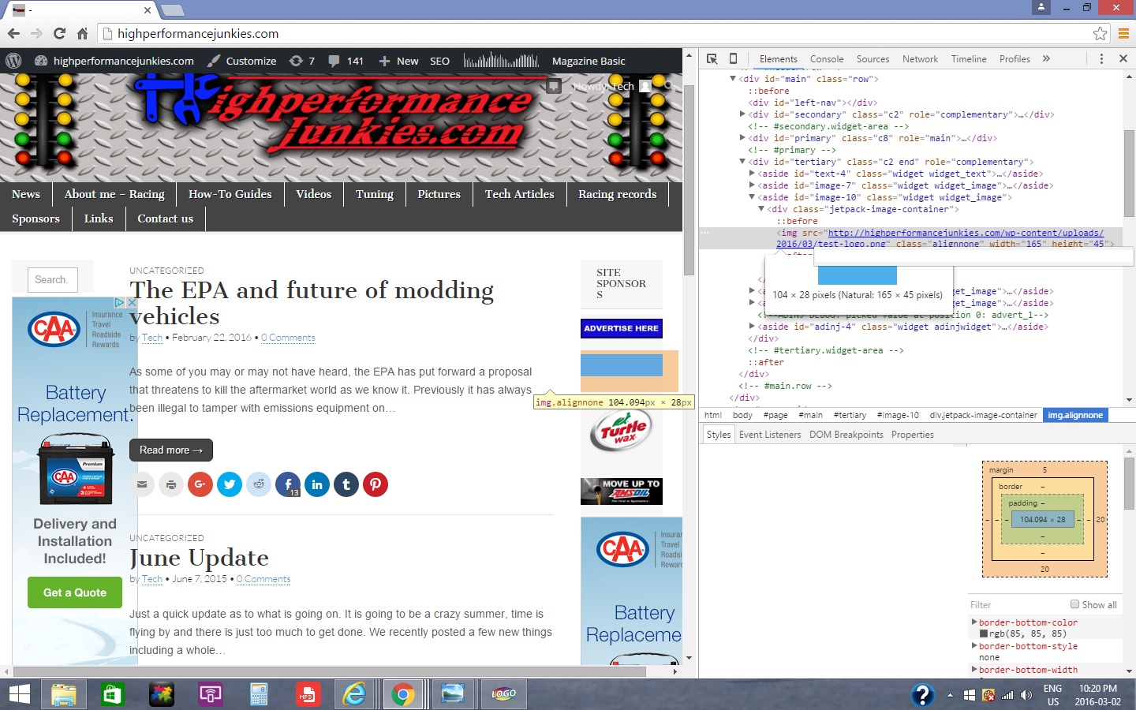The height and width of the screenshot is (710, 1136).
Task: Bookmark the page with the star icon
Action: (1100, 33)
